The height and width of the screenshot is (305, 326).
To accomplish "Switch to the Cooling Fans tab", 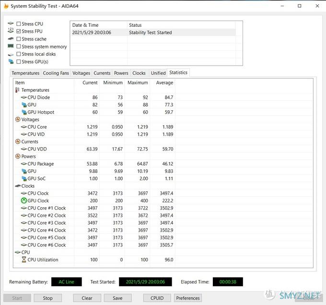I will 56,73.
